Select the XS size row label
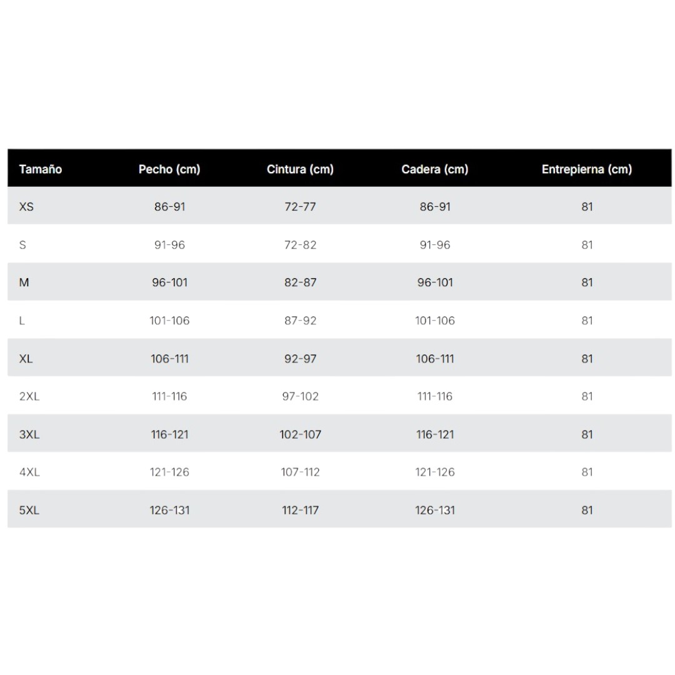The width and height of the screenshot is (675, 675). [x=26, y=207]
